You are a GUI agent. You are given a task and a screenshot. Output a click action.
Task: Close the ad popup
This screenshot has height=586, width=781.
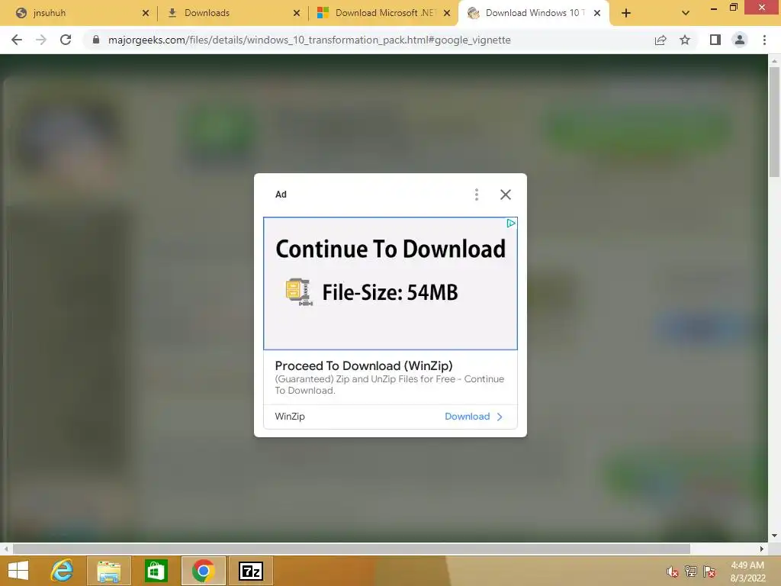pyautogui.click(x=506, y=195)
